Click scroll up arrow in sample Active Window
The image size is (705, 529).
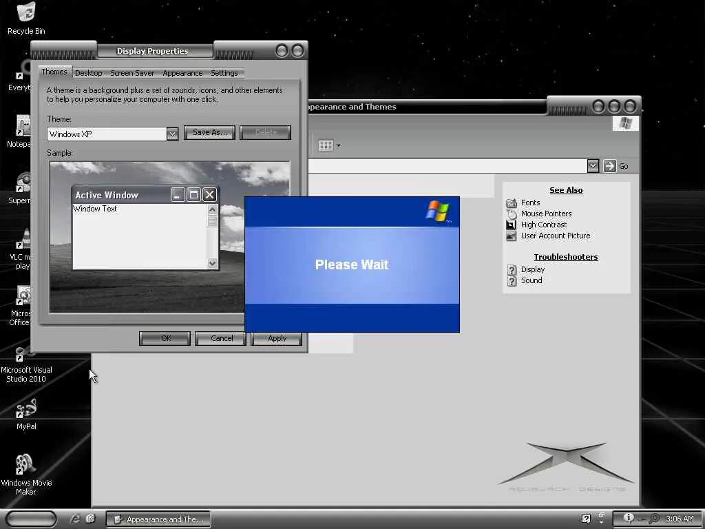(213, 209)
